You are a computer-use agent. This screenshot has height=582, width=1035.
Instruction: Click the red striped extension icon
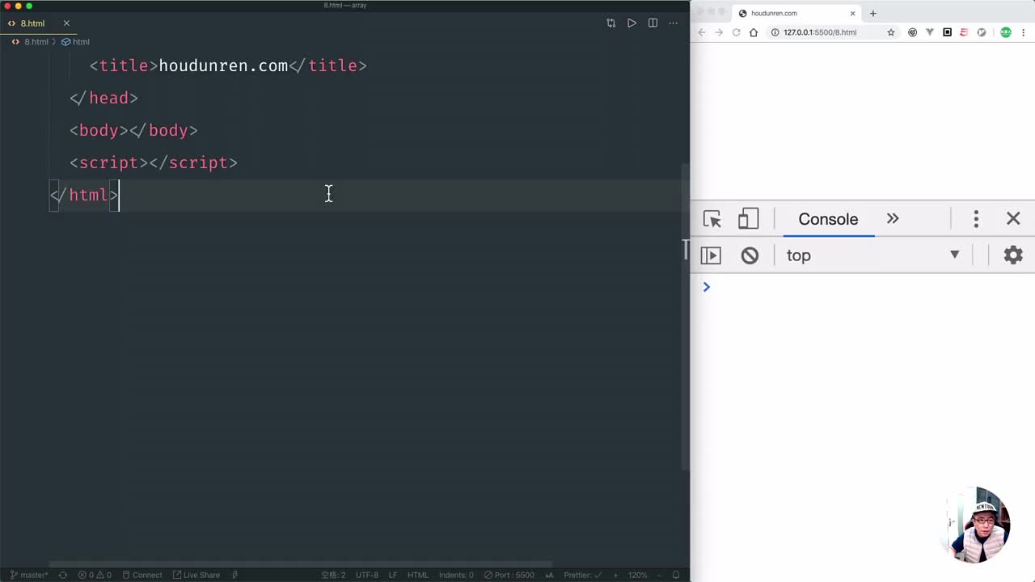click(964, 32)
